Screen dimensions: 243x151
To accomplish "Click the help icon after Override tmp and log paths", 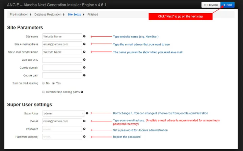I will [x=82, y=92].
